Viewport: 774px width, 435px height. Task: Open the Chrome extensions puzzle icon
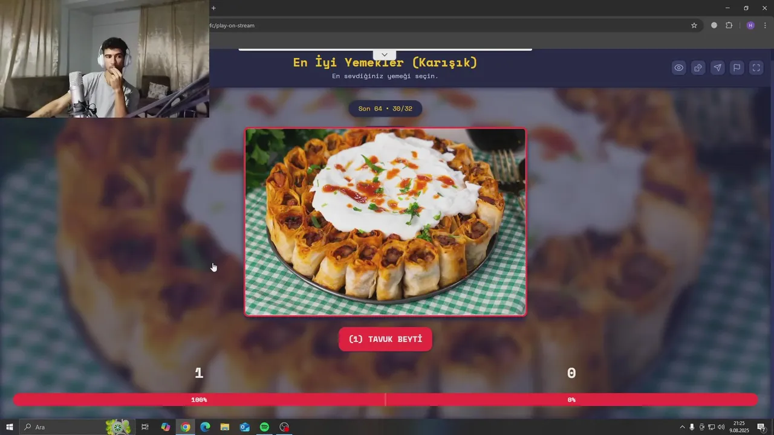[729, 25]
